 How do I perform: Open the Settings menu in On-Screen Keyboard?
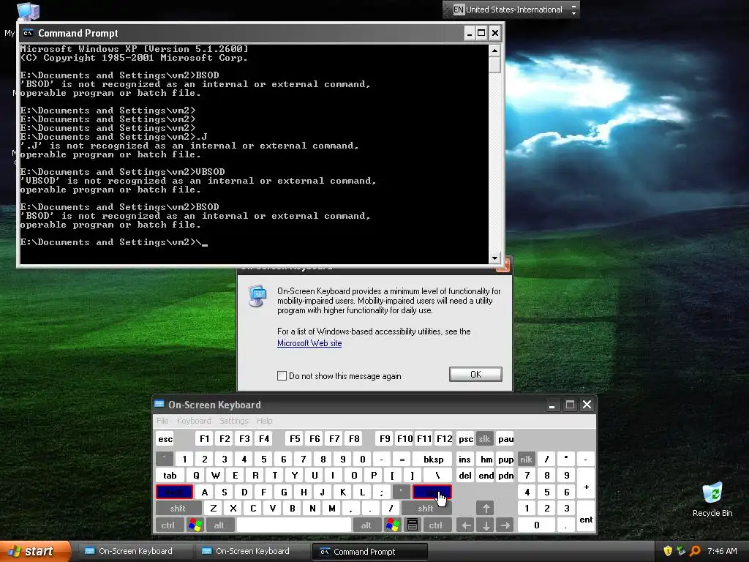pyautogui.click(x=233, y=421)
